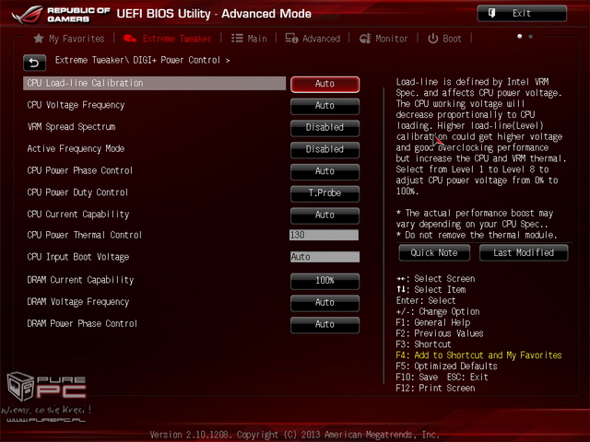
Task: Click F1: General Help line
Action: 433,322
